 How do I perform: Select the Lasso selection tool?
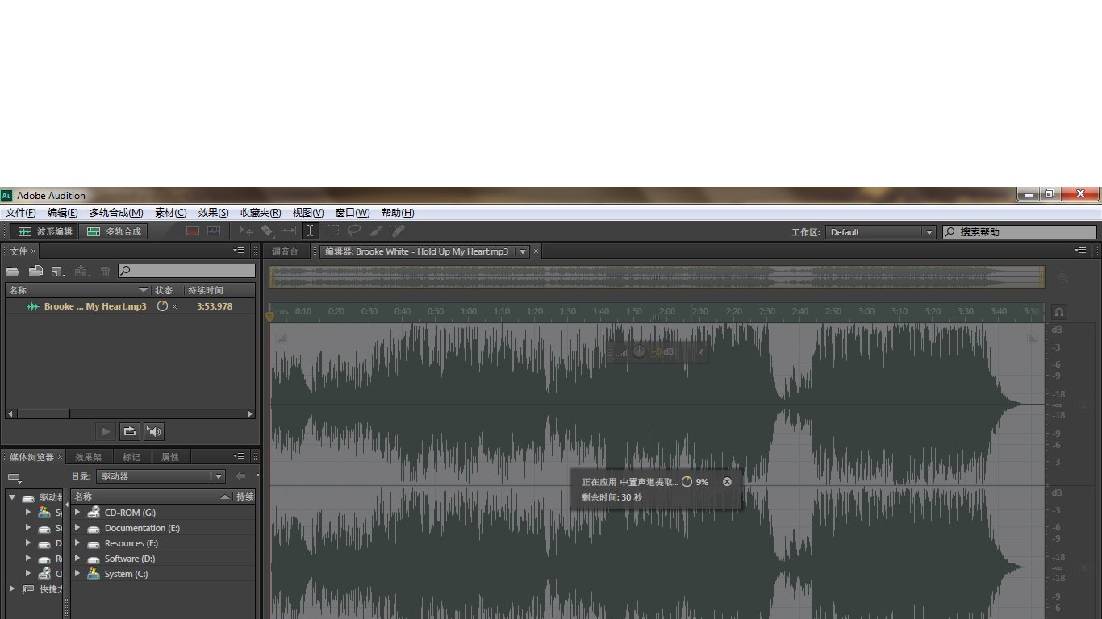click(353, 231)
